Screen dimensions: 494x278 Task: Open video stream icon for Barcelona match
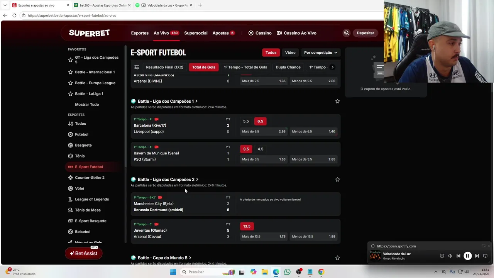coord(156,119)
